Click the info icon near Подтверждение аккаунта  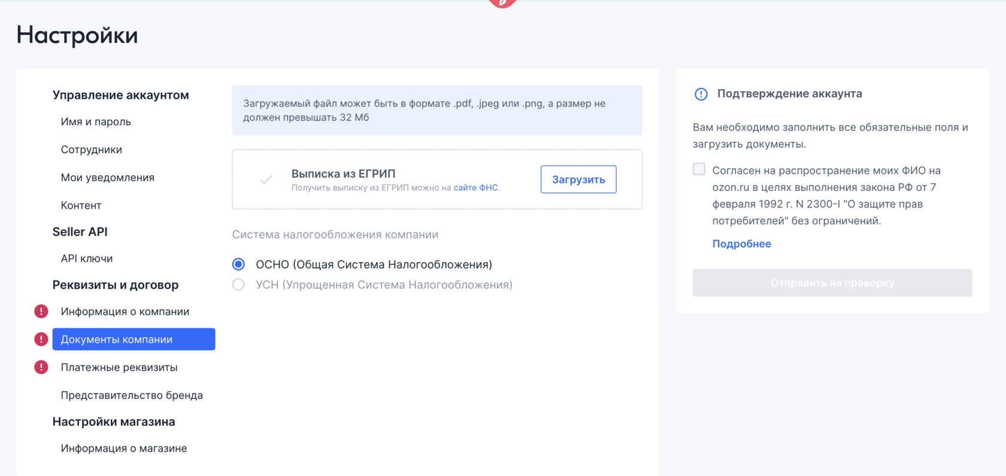point(701,94)
